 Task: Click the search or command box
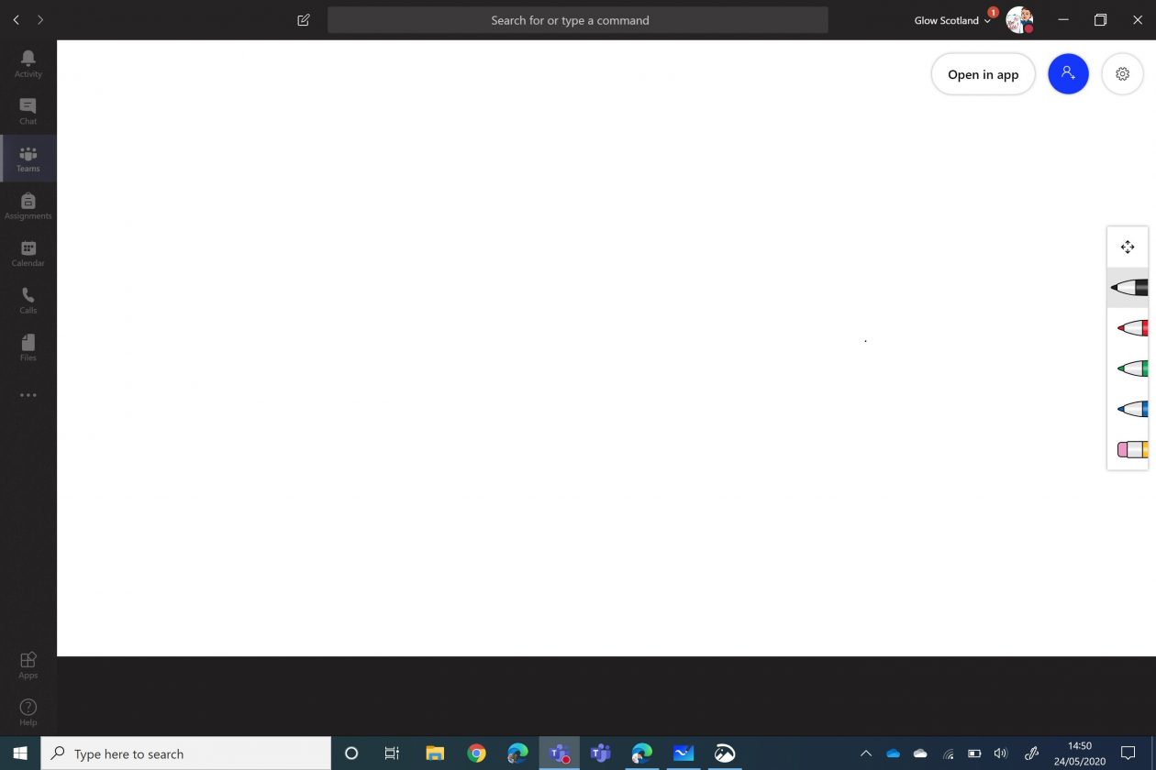pyautogui.click(x=577, y=19)
